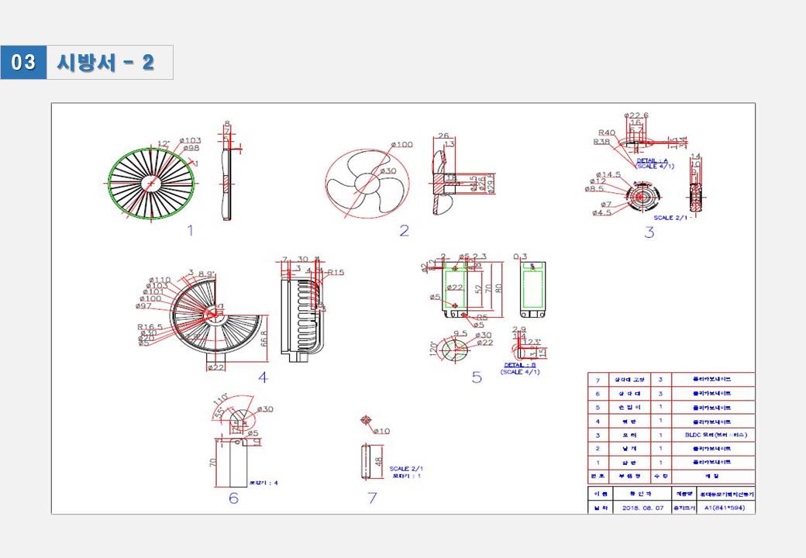This screenshot has width=806, height=558.
Task: Click the rear guard side profile view
Action: [x=302, y=310]
